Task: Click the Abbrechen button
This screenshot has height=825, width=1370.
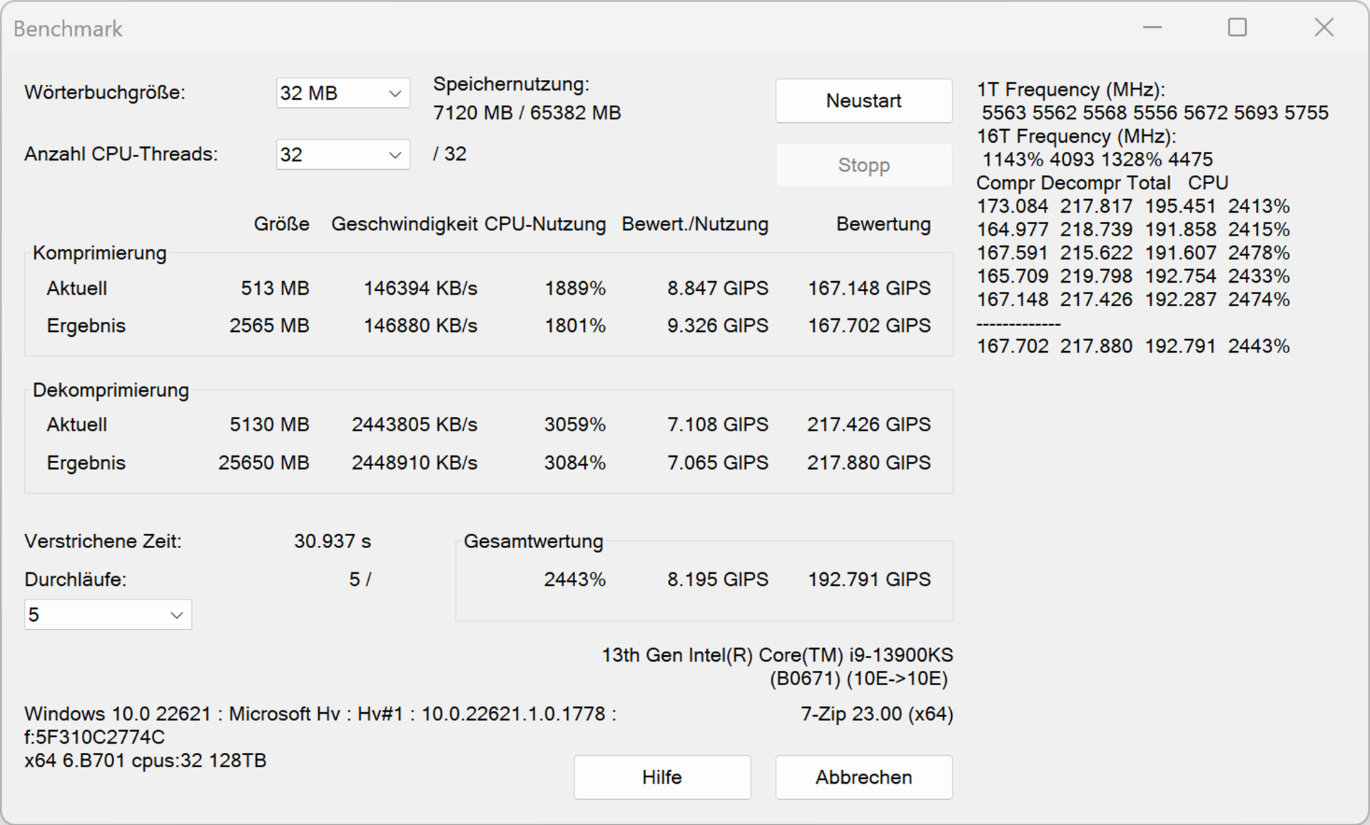Action: (863, 777)
